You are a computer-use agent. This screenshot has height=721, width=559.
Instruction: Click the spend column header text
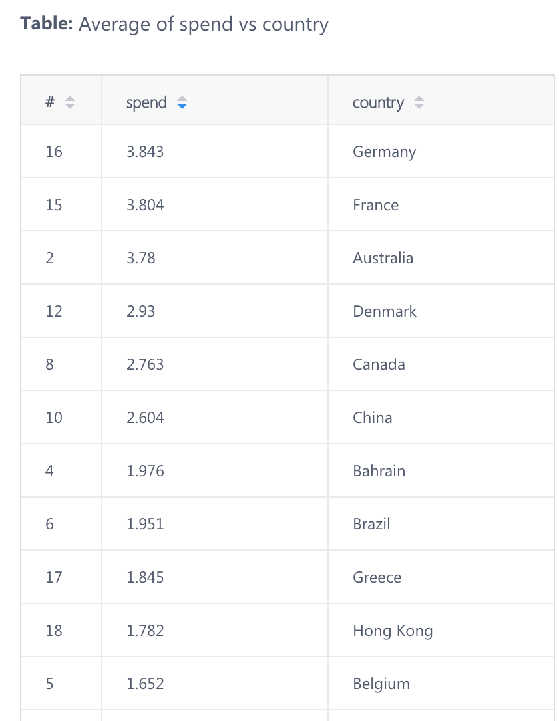click(x=146, y=103)
